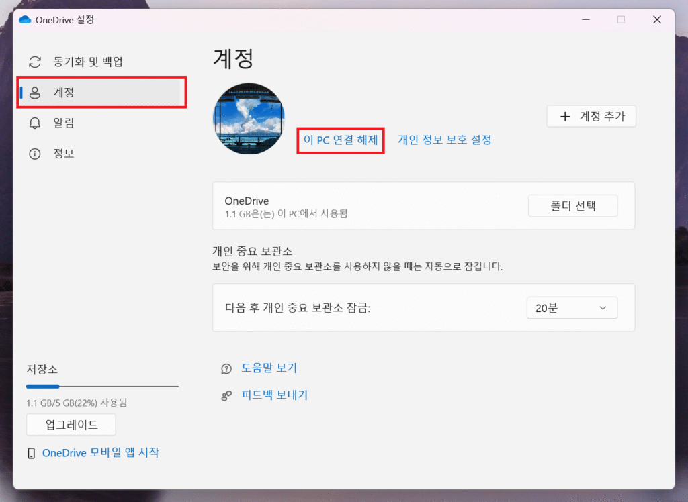Click the OneDrive cloud logo in title bar

point(25,19)
